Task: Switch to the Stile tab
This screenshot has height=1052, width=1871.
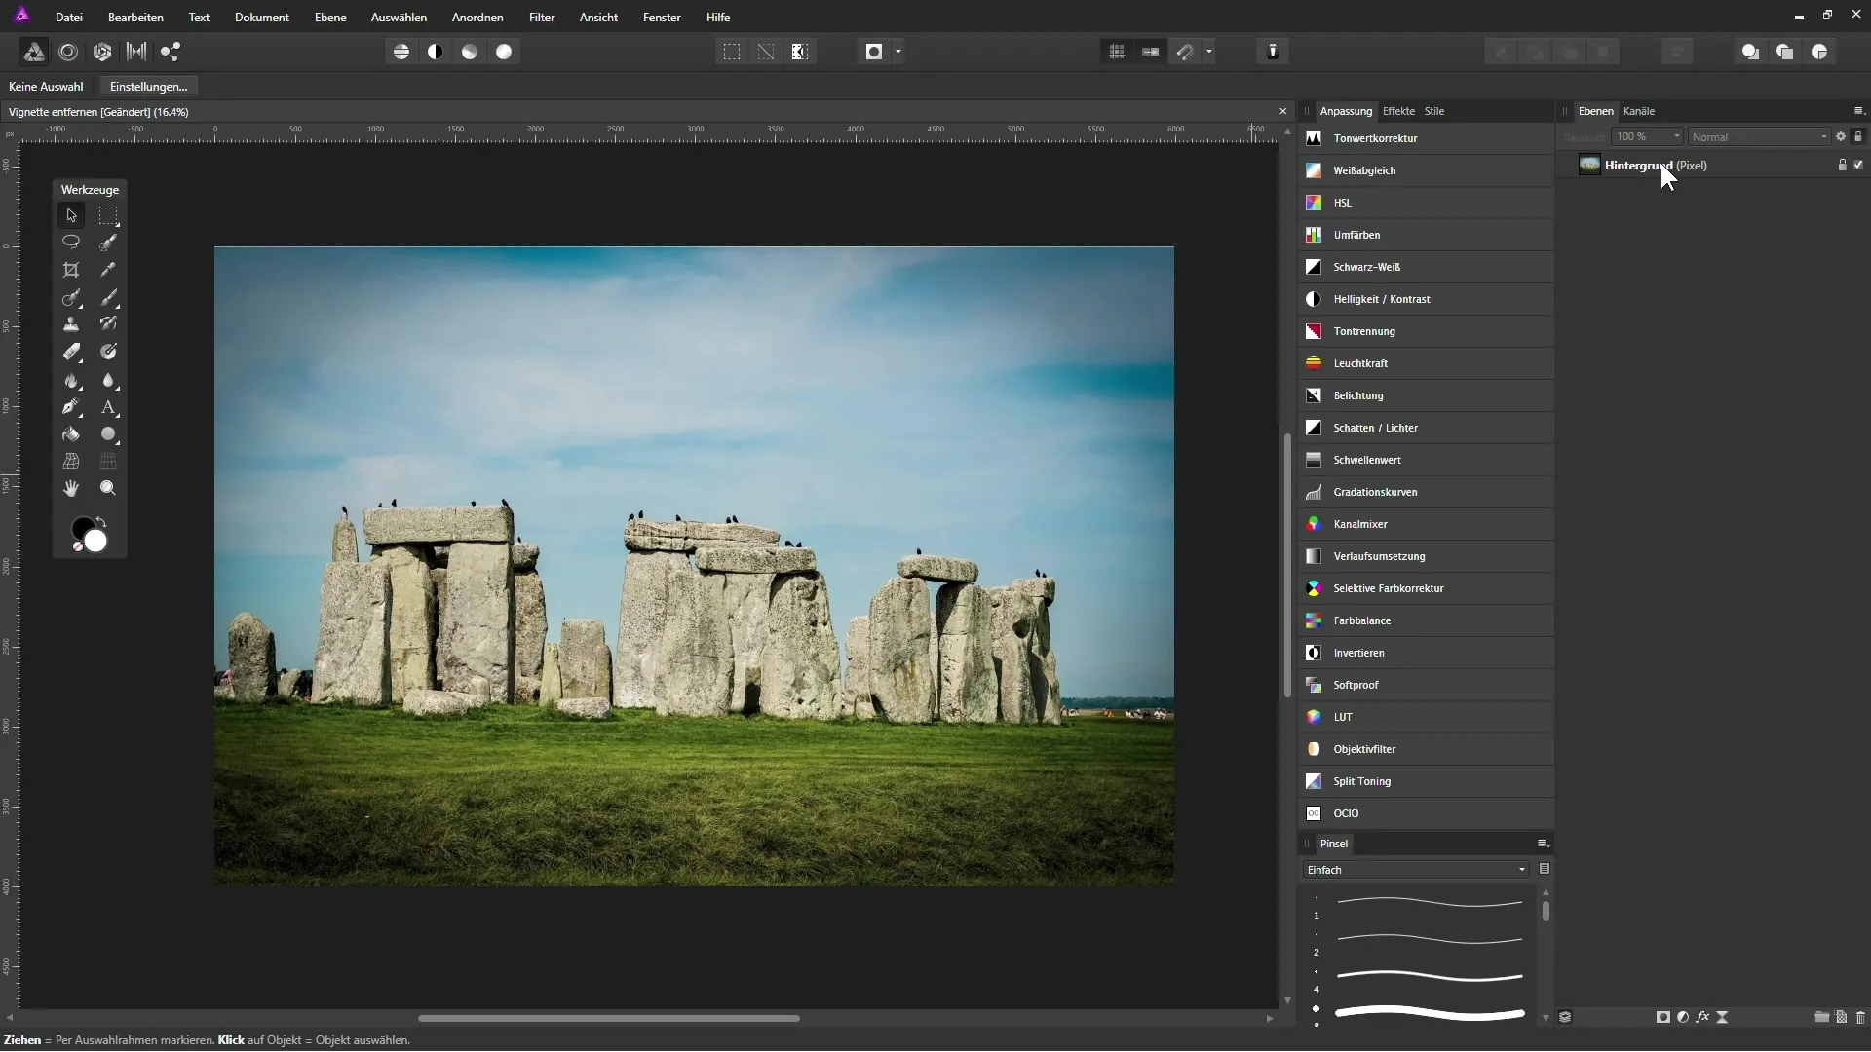Action: click(x=1434, y=111)
